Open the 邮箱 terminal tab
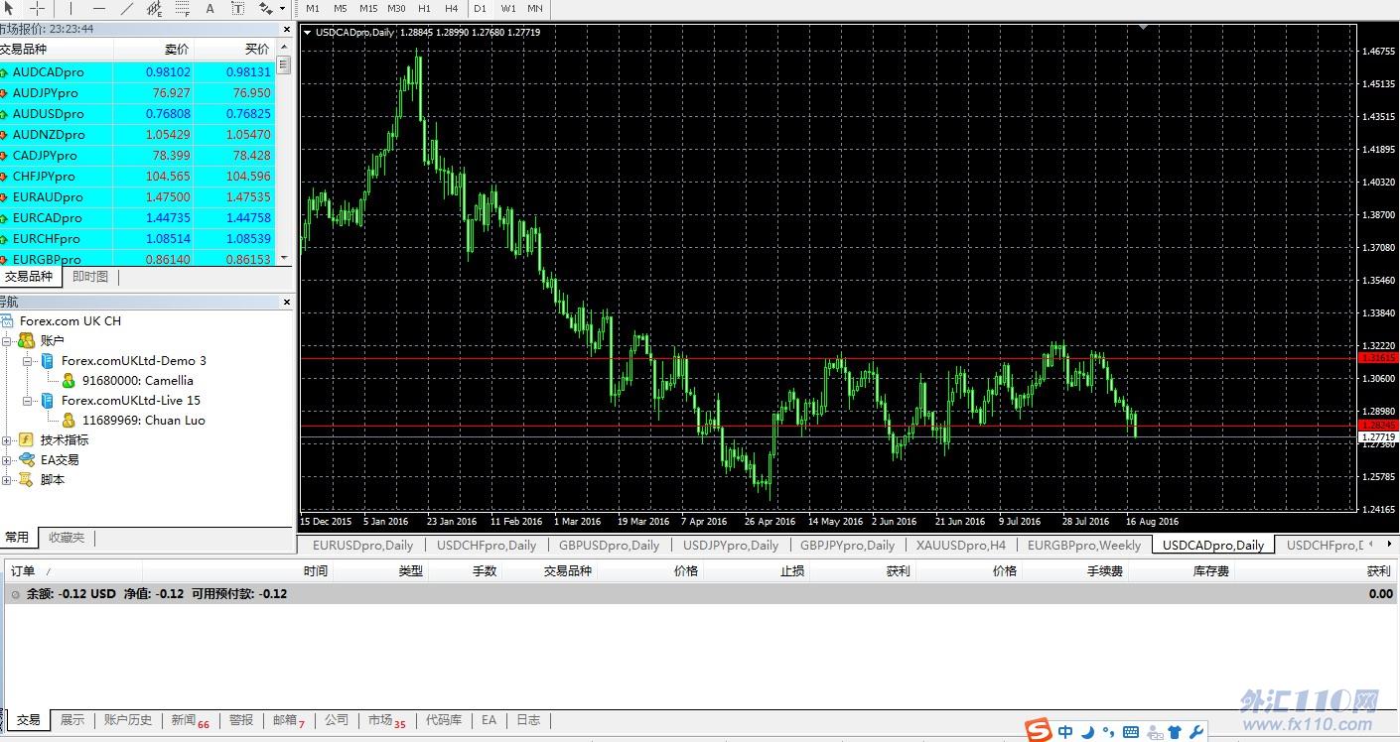Screen dimensions: 1400x742 point(289,720)
